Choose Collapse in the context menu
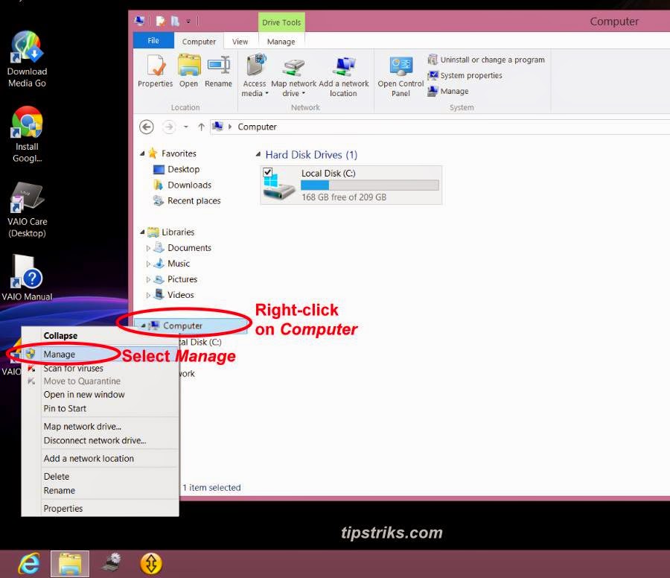This screenshot has width=670, height=578. [100, 336]
